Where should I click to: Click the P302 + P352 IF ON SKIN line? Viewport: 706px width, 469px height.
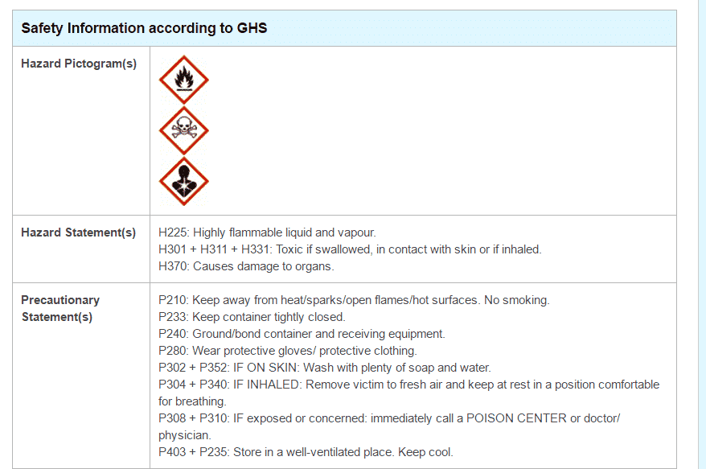pyautogui.click(x=324, y=368)
